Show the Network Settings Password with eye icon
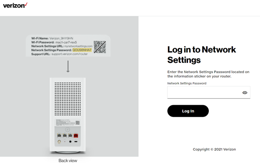260x168 pixels. point(245,93)
